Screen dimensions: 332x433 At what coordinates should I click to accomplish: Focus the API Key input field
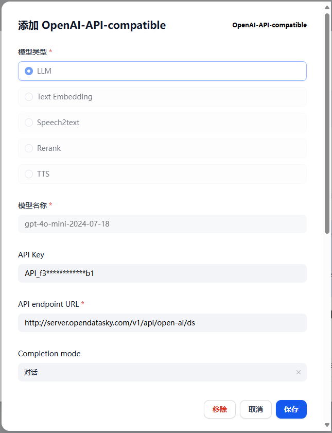click(x=162, y=273)
